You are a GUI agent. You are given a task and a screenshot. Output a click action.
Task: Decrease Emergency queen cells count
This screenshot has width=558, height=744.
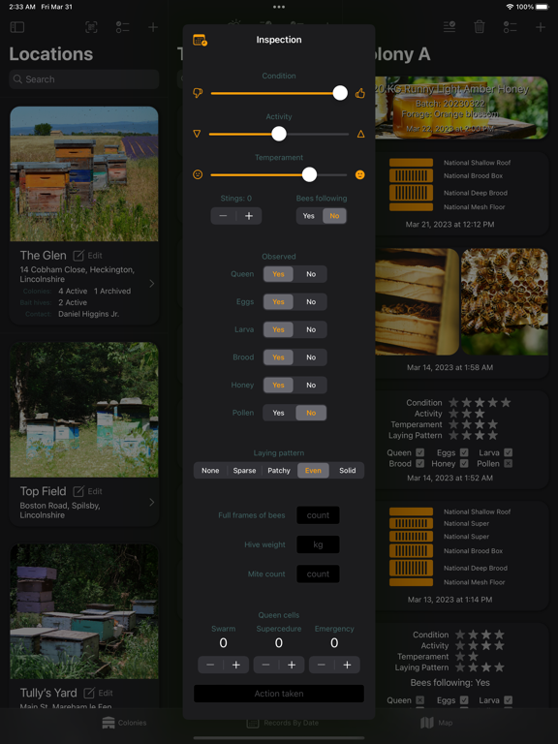pos(322,666)
